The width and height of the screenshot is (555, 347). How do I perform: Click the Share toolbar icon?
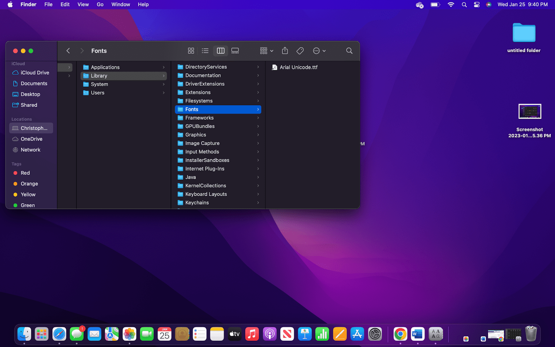285,51
